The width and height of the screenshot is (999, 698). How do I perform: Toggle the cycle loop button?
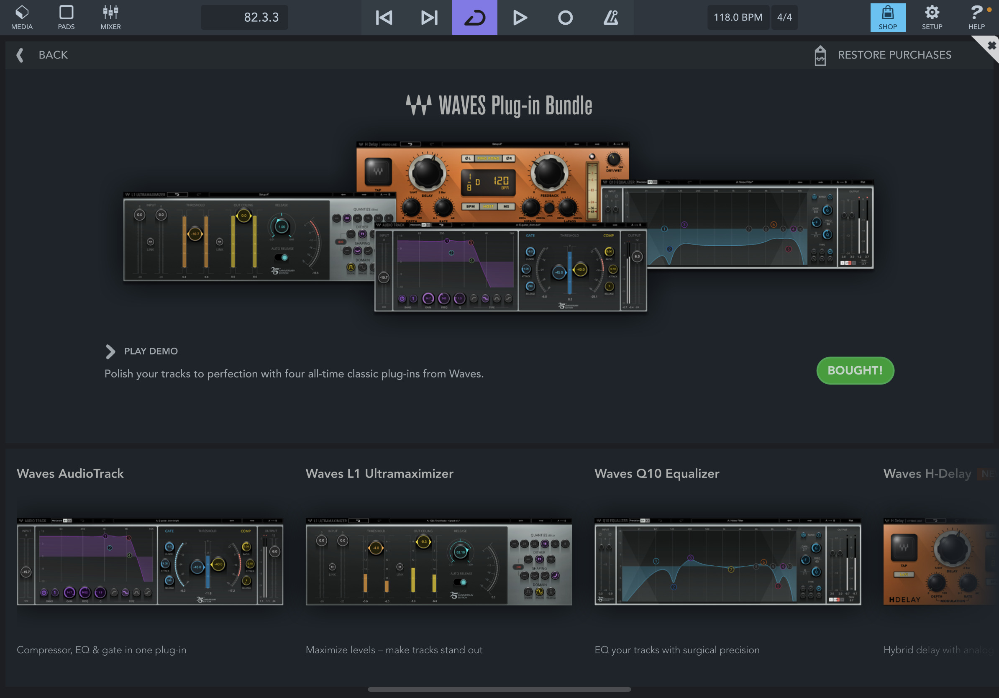coord(475,18)
